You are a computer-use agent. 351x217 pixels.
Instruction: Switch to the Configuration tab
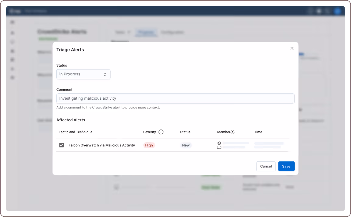(x=172, y=32)
